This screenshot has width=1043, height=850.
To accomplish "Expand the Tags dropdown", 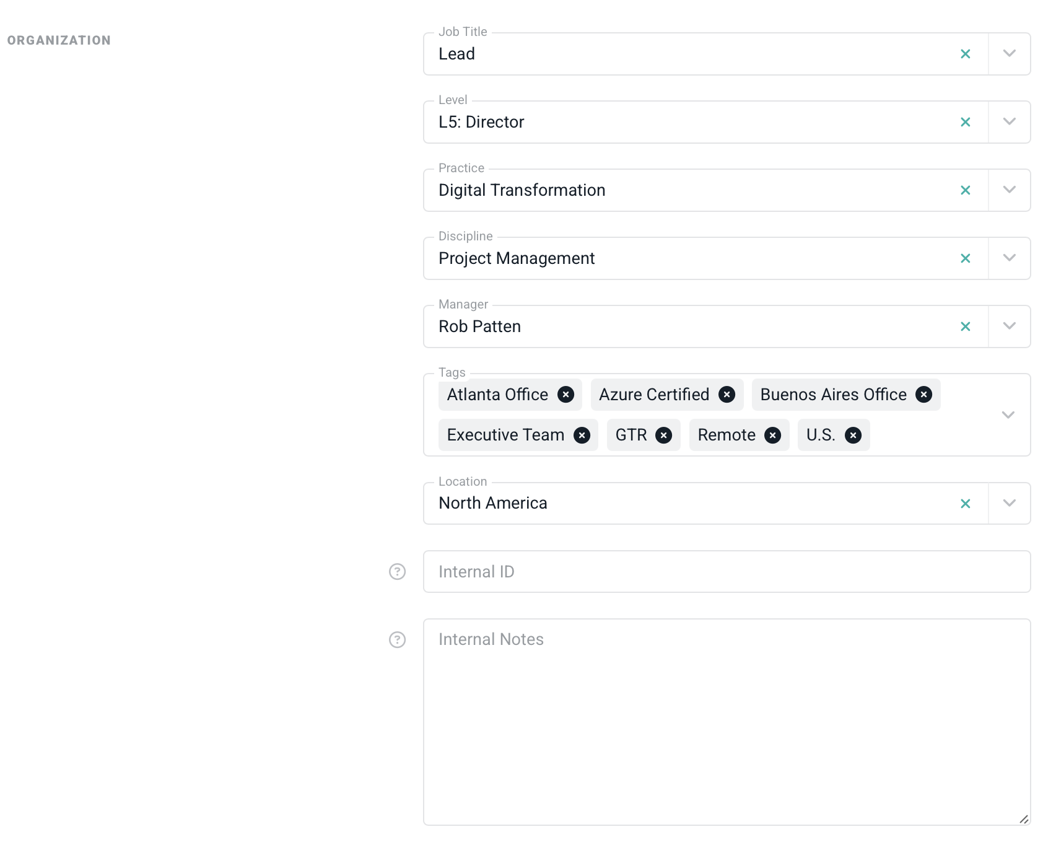I will point(1008,415).
